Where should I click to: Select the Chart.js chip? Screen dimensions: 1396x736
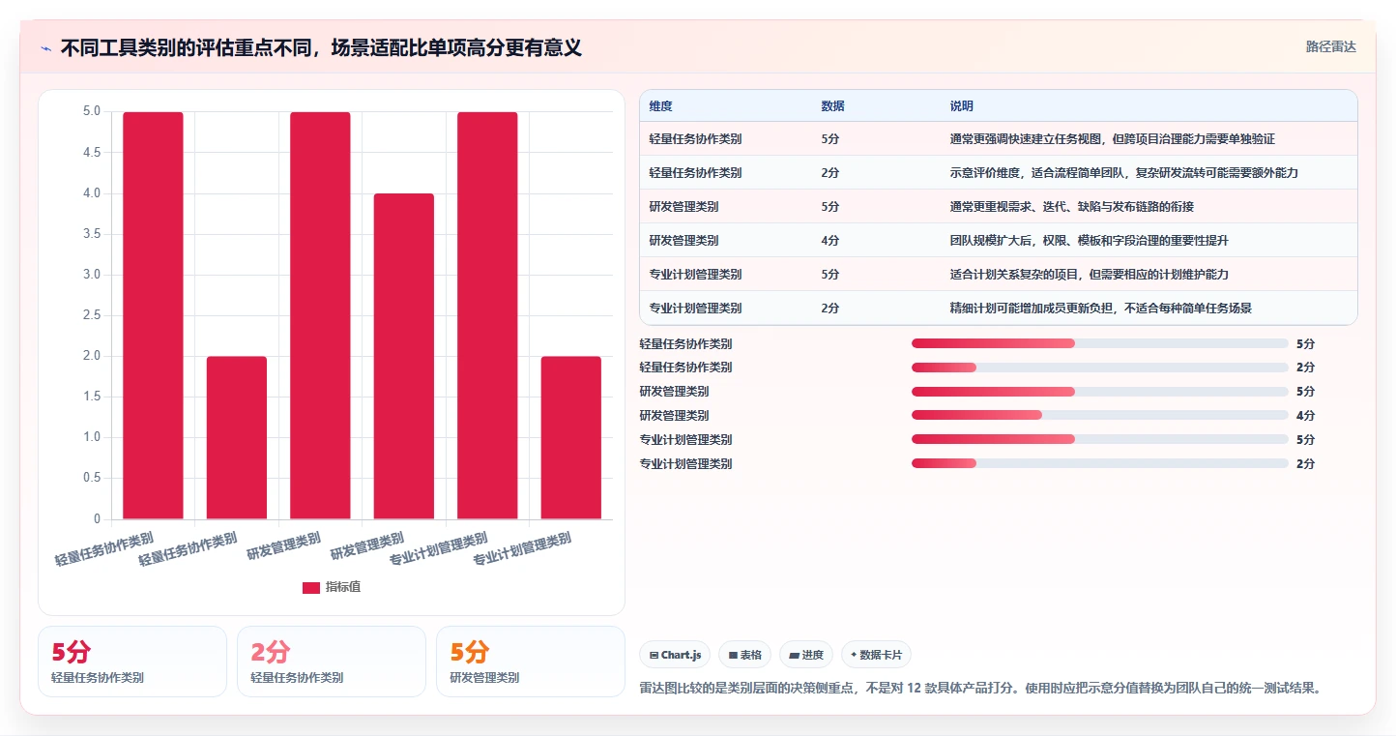(x=675, y=655)
